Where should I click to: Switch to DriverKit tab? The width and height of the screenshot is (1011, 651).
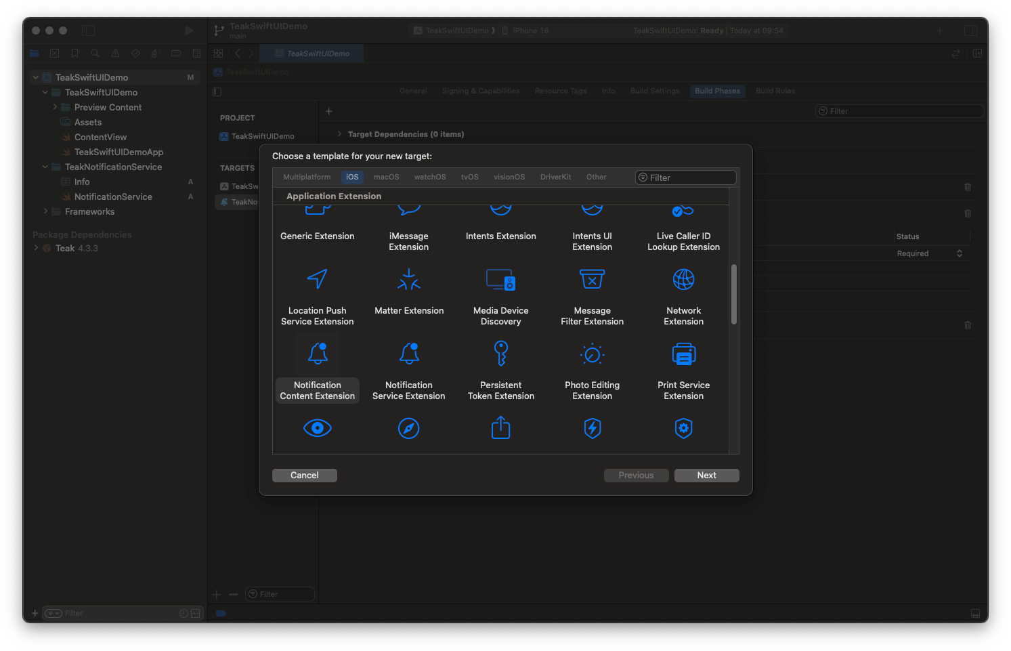tap(556, 177)
